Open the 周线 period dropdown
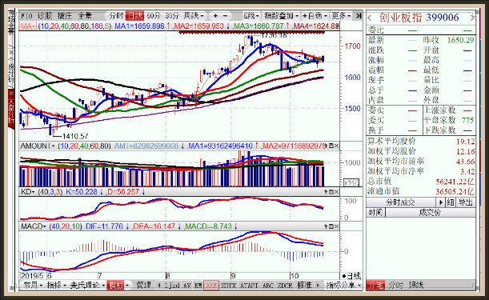The image size is (489, 300). point(194,15)
